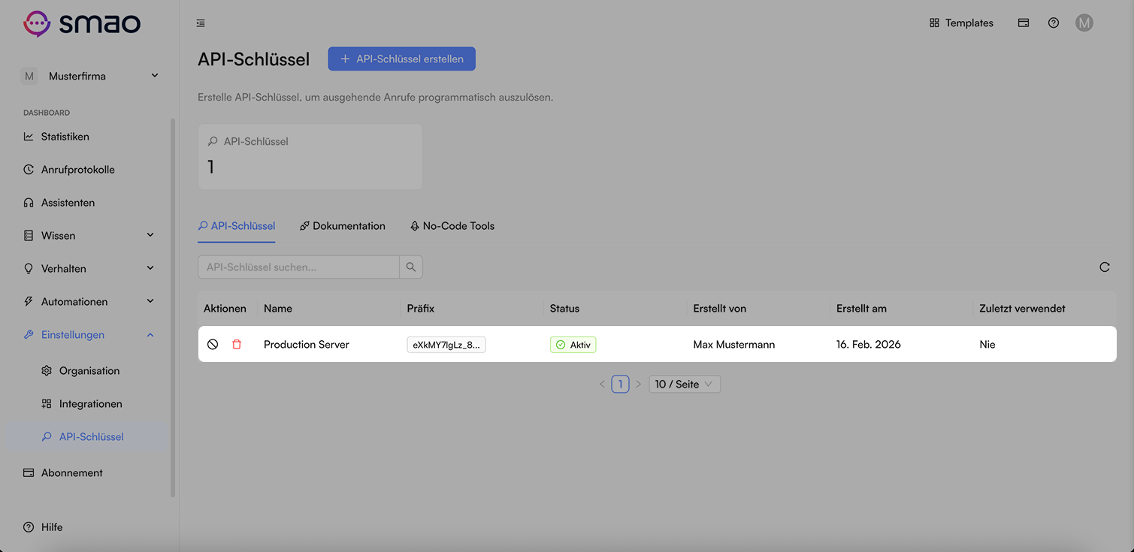Viewport: 1134px width, 552px height.
Task: Click the Production Server name cell
Action: 307,345
